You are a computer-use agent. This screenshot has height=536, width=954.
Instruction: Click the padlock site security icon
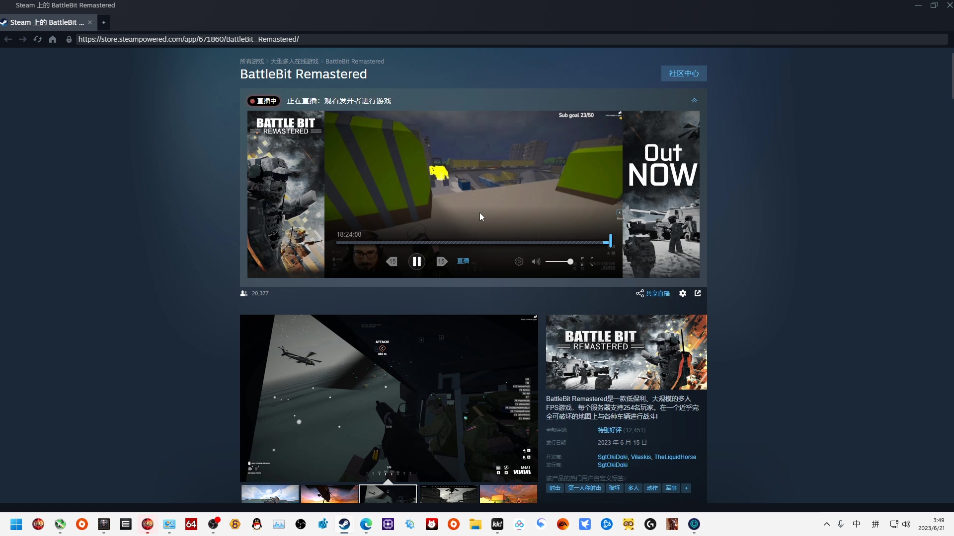tap(69, 39)
